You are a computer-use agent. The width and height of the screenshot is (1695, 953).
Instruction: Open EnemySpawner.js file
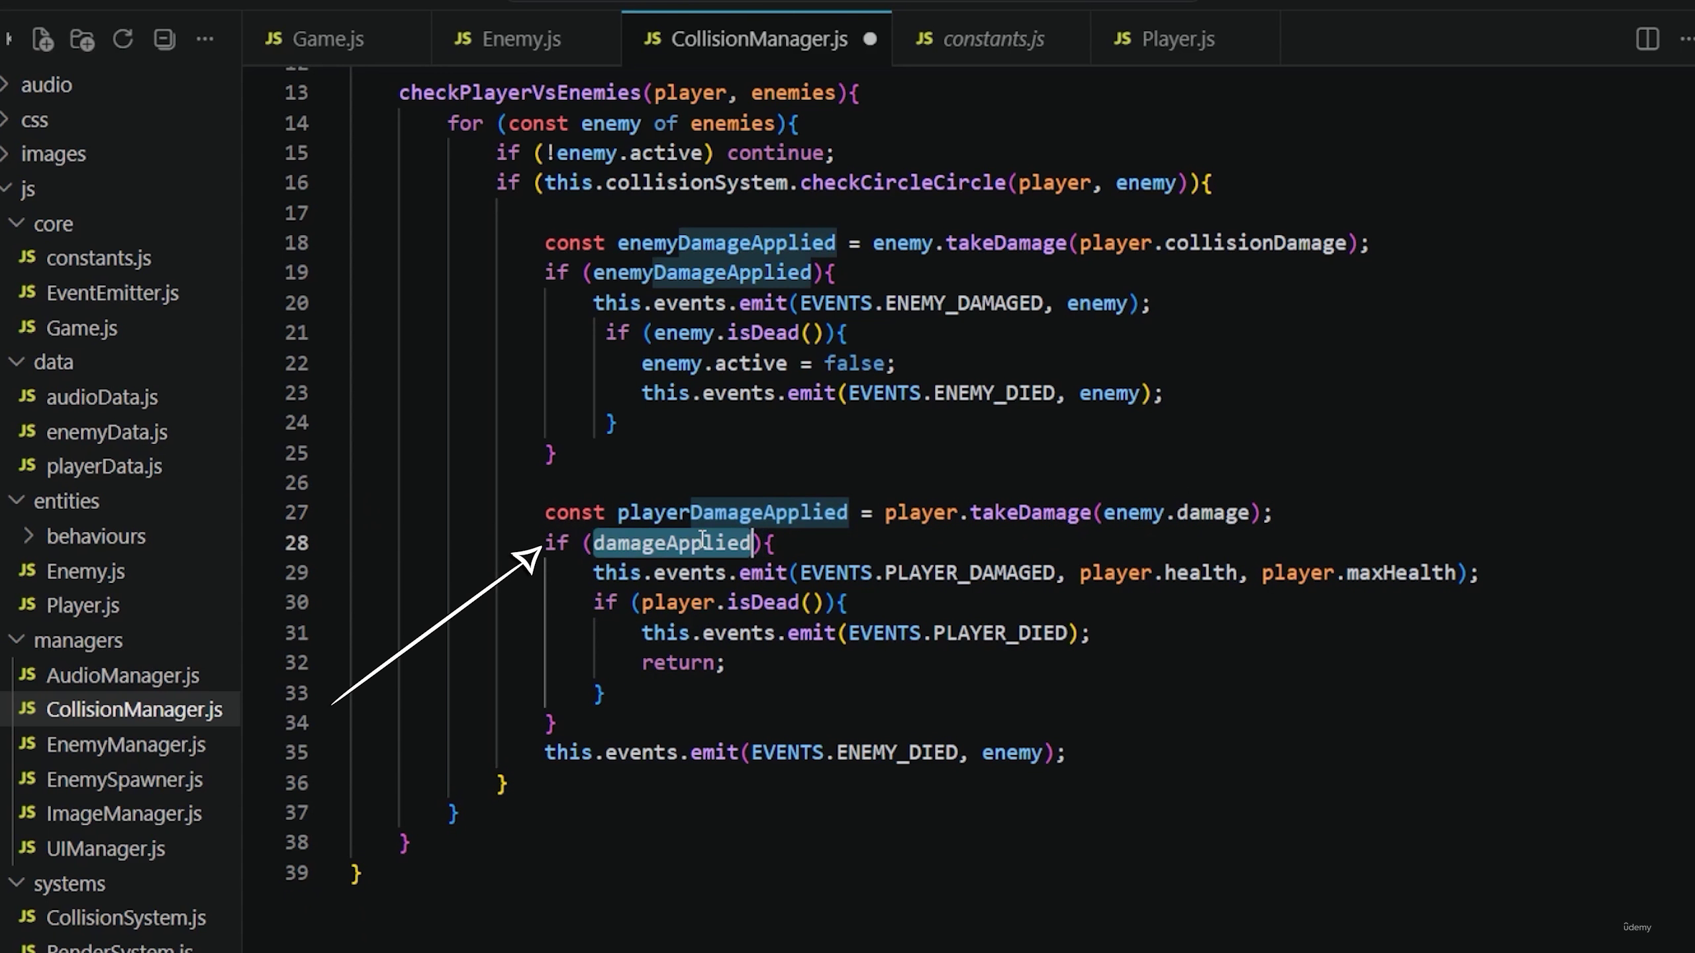(x=124, y=780)
